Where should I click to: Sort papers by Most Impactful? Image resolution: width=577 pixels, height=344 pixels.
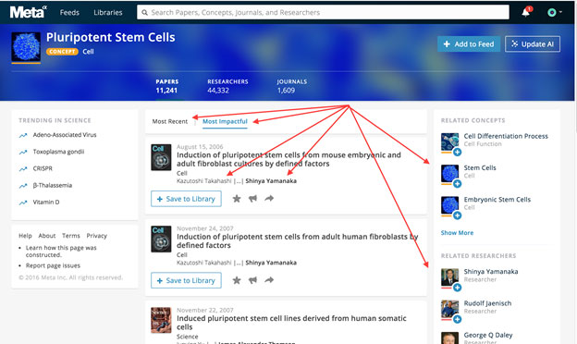[225, 121]
